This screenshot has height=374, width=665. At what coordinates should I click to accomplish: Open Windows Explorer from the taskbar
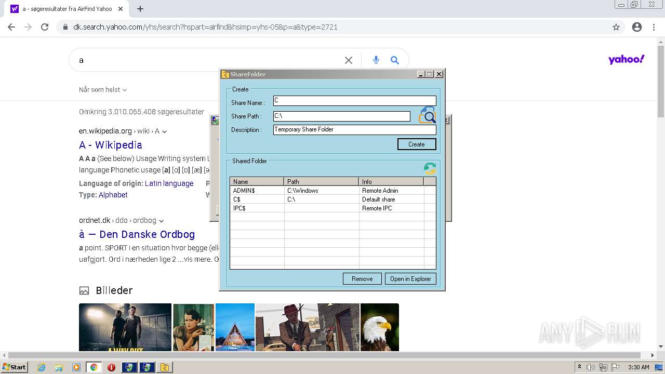(x=59, y=367)
